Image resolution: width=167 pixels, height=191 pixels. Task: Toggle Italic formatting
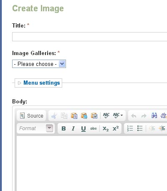(73, 128)
